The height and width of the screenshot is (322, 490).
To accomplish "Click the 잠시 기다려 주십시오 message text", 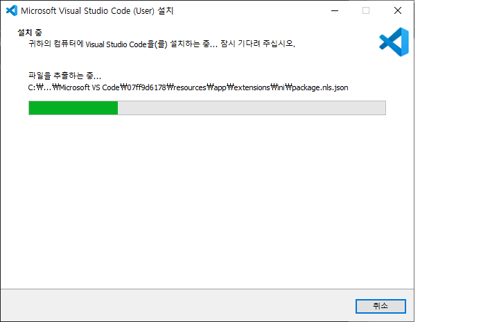I will point(258,44).
